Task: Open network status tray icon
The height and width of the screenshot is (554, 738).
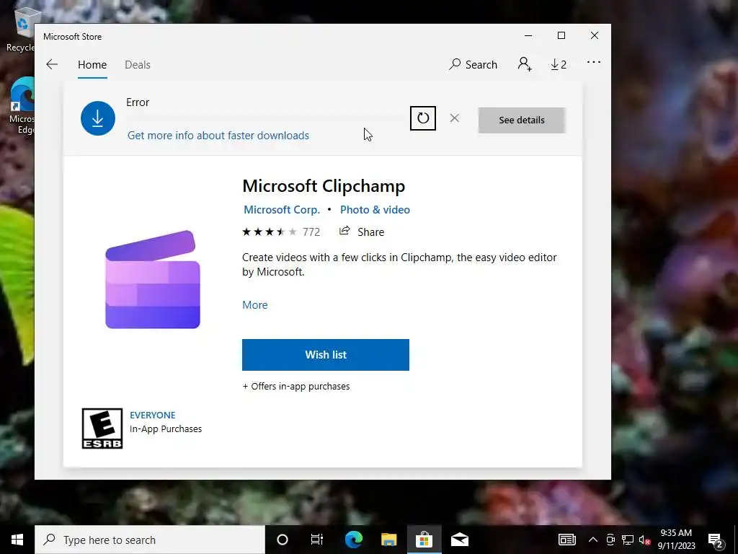Action: [628, 540]
